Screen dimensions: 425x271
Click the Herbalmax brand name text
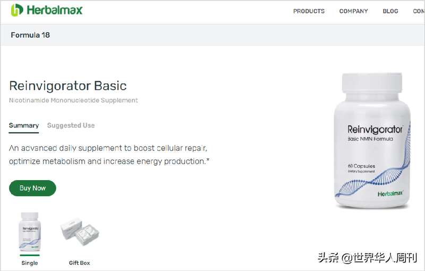tap(55, 10)
